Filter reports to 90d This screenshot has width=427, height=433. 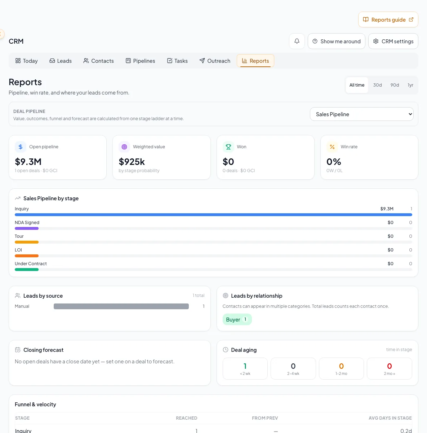coord(395,85)
